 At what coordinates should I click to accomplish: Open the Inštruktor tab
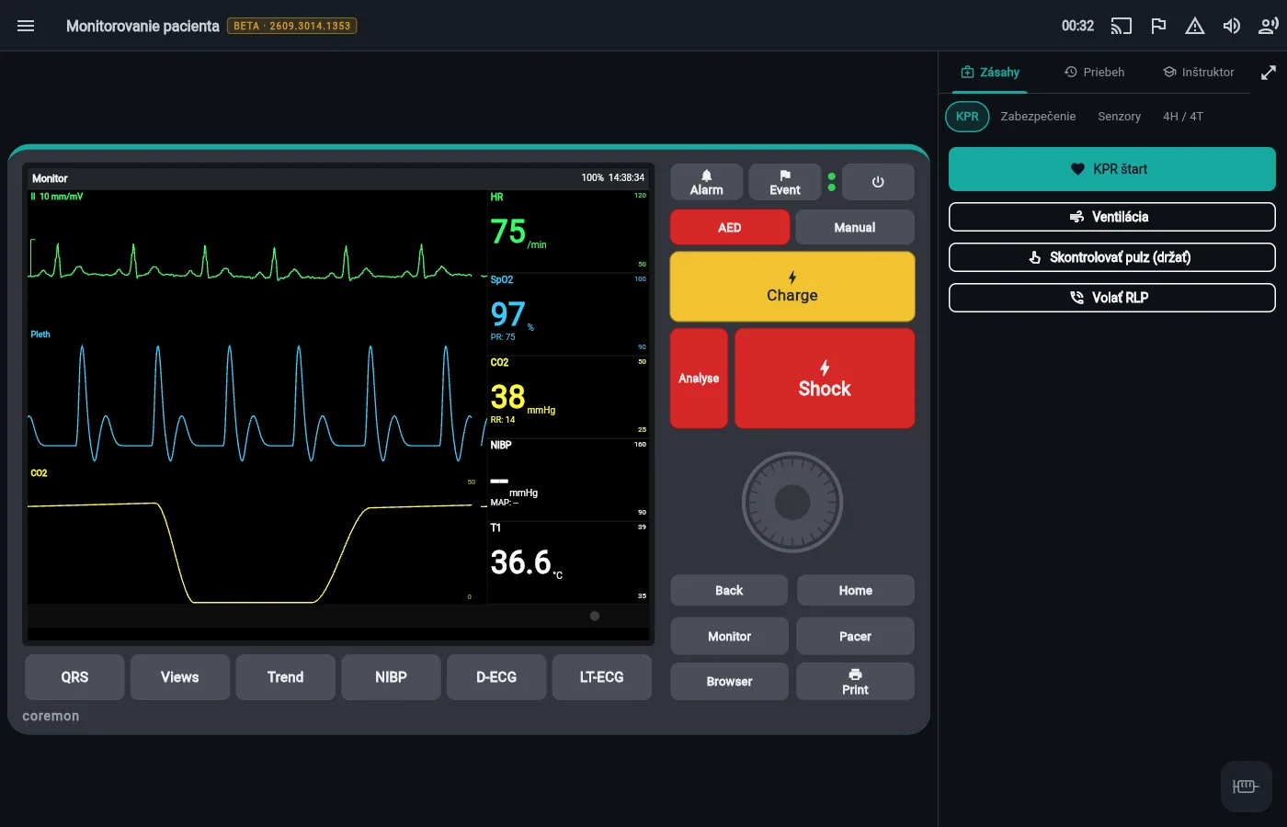point(1199,72)
